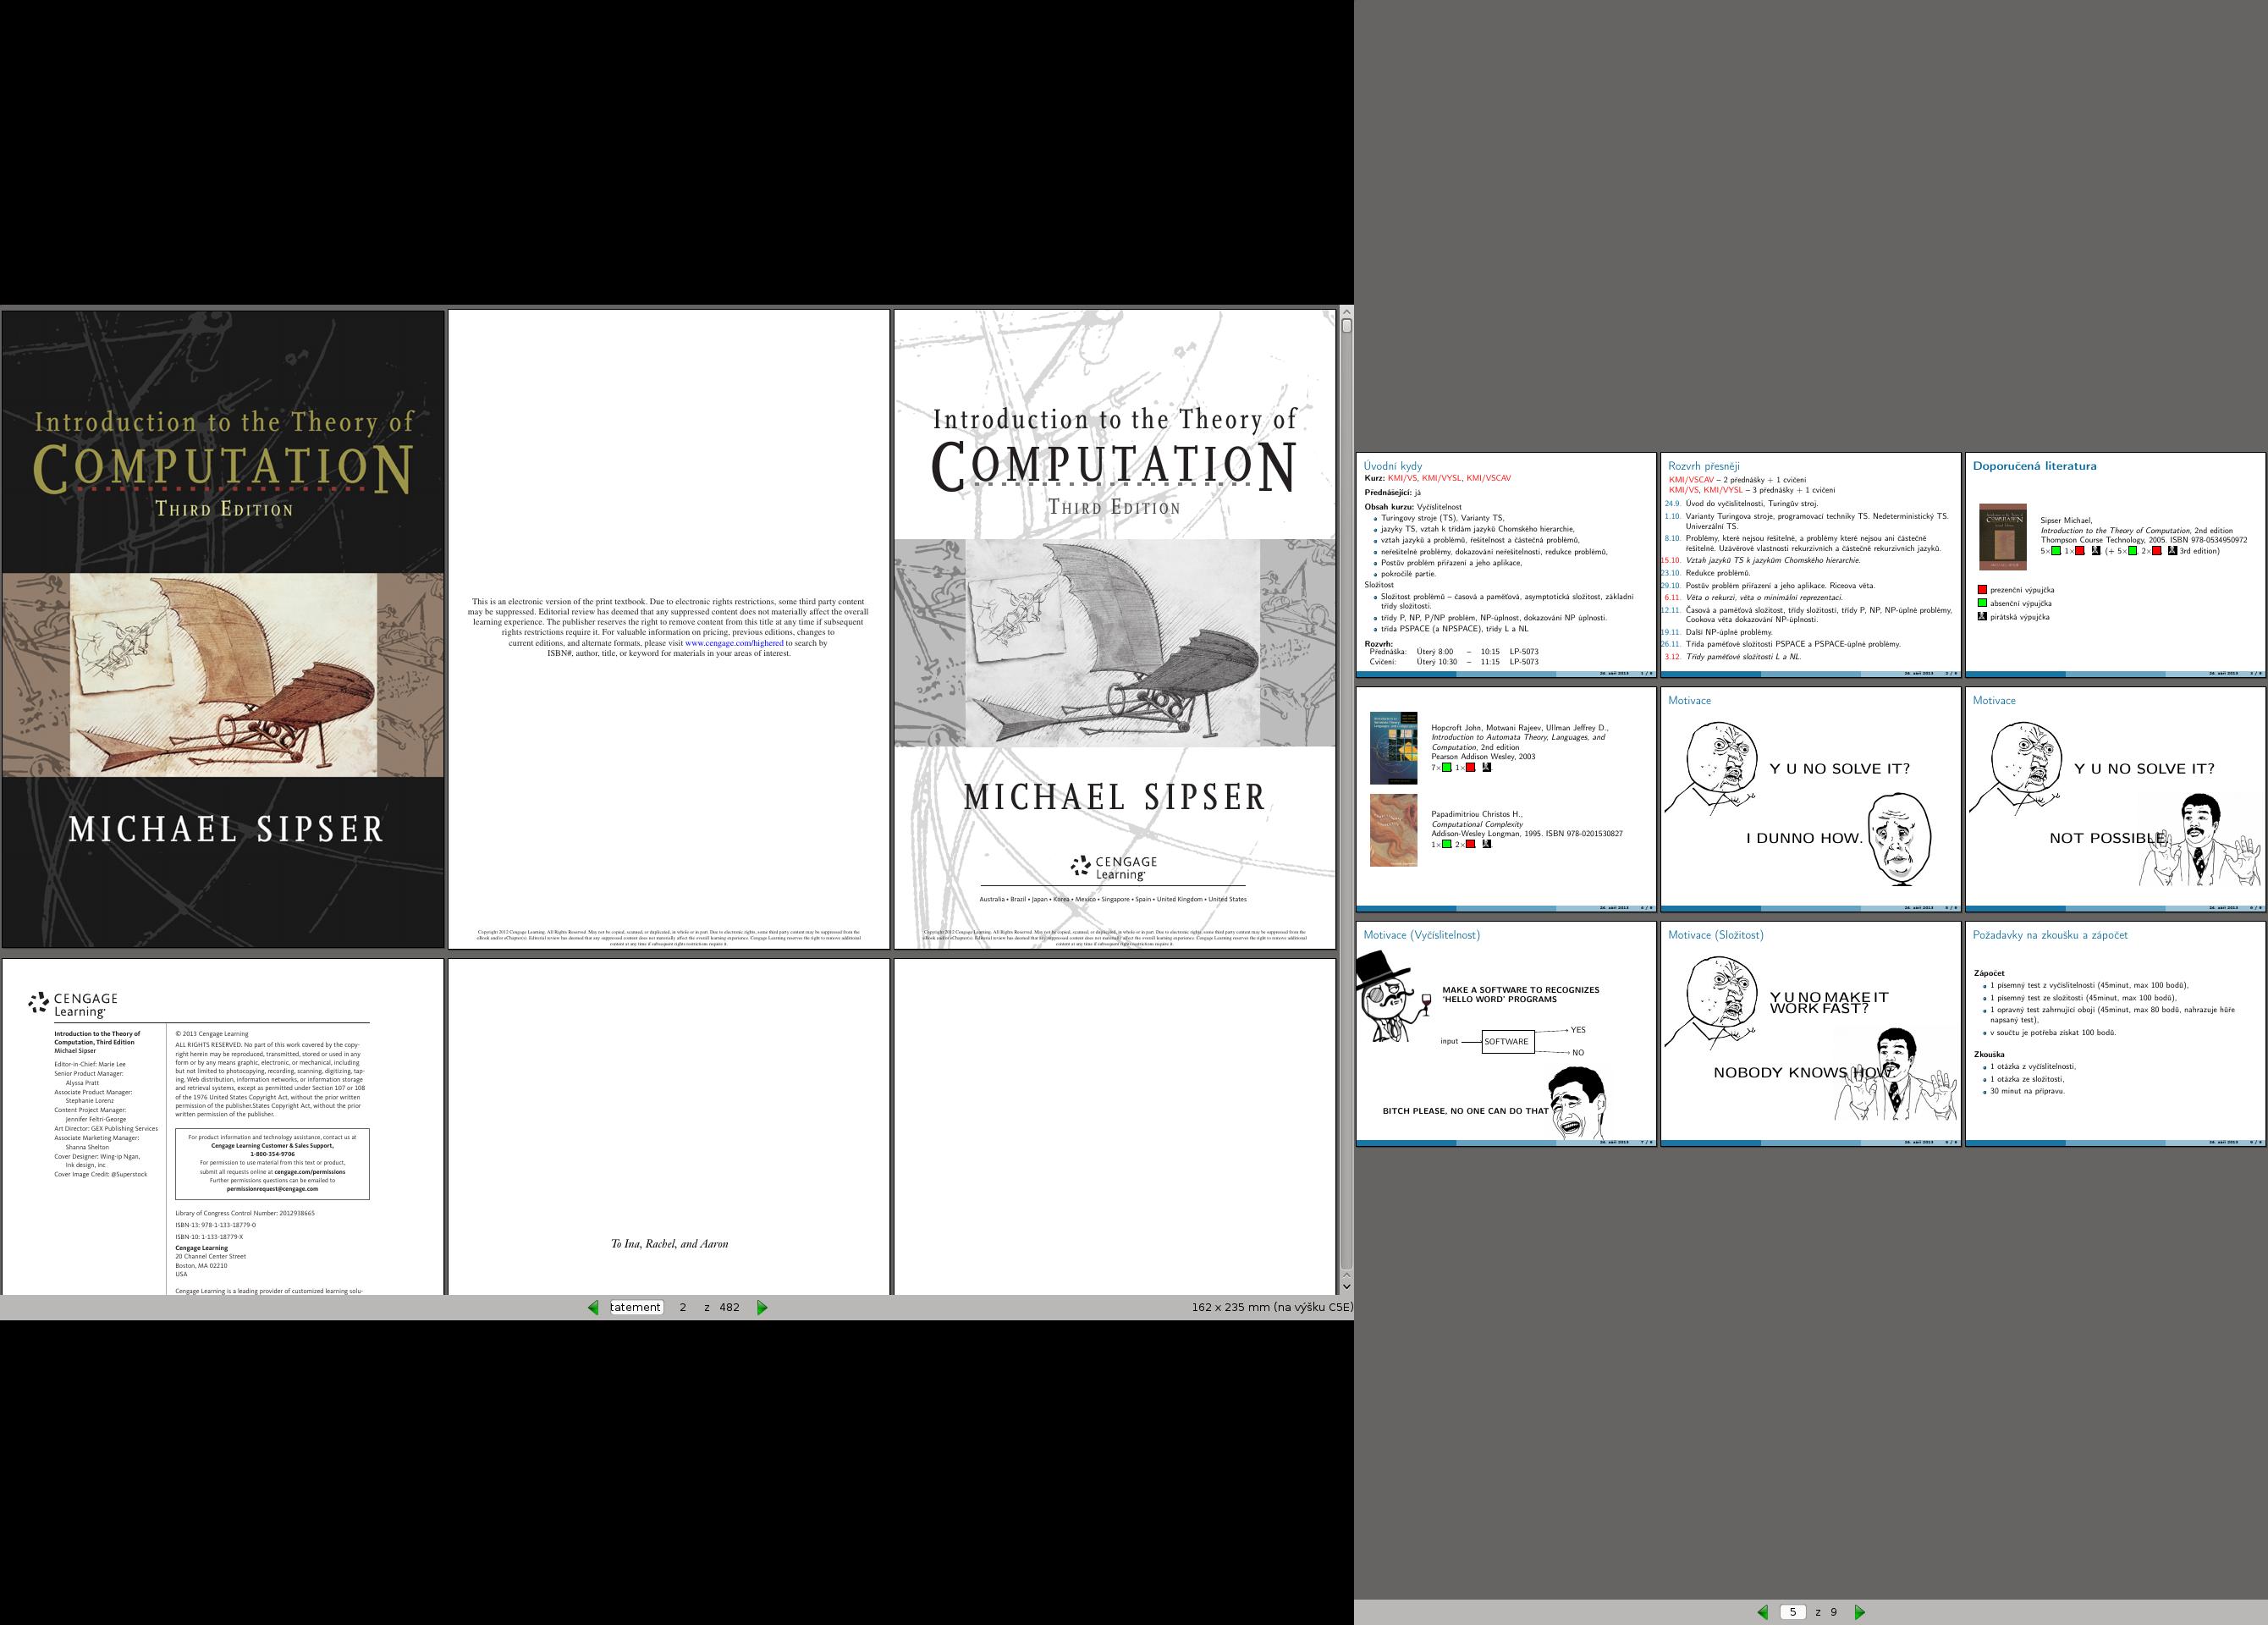
Task: Open the 'Úvodní kydy' slide
Action: point(1506,565)
